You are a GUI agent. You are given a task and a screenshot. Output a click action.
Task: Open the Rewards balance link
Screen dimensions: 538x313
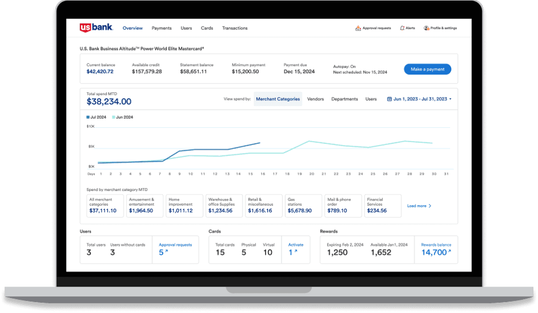pyautogui.click(x=436, y=245)
